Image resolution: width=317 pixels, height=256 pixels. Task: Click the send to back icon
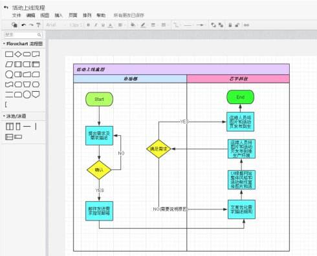pos(221,25)
